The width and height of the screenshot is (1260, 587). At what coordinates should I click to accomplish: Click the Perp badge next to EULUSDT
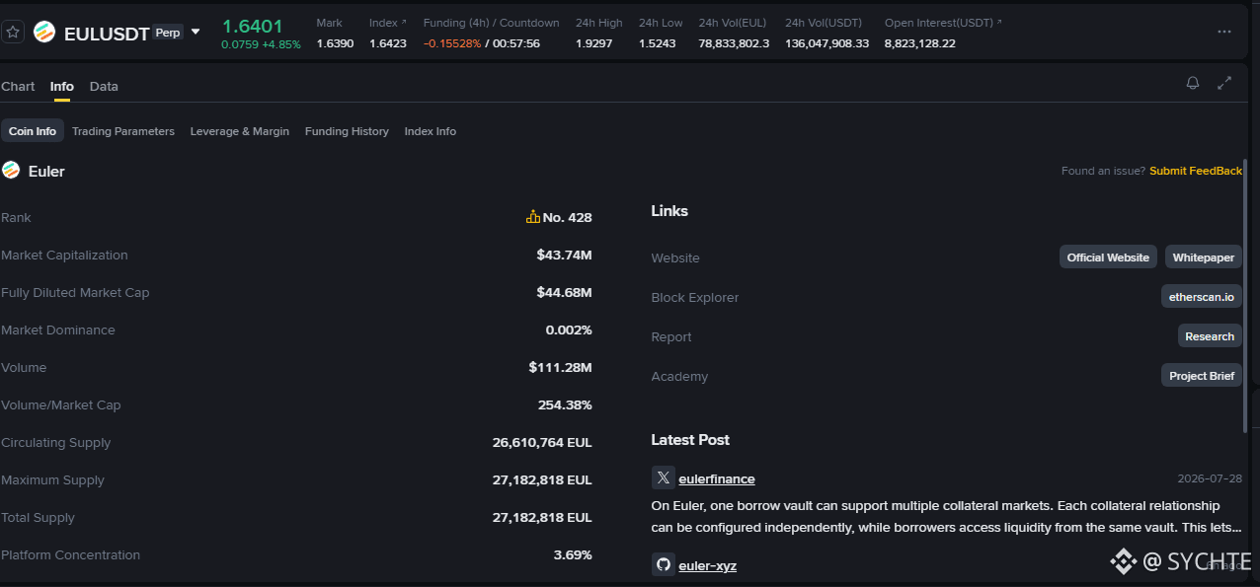[168, 32]
